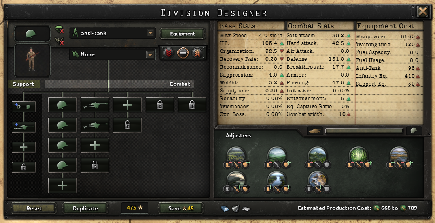435x223 pixels.
Task: Toggle the paratrooper template restriction icon
Action: point(59,29)
